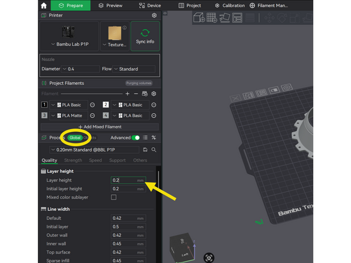Click compare presets icon beside Advanced

pos(154,137)
